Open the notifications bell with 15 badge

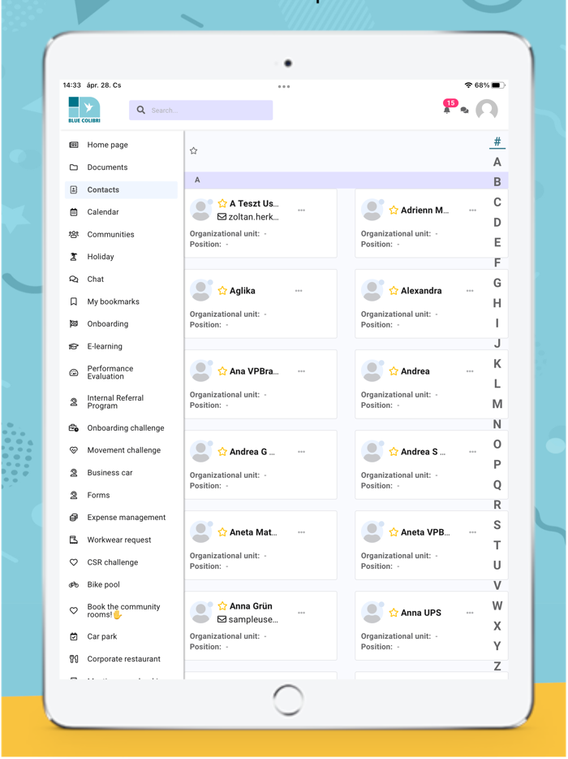(x=447, y=110)
